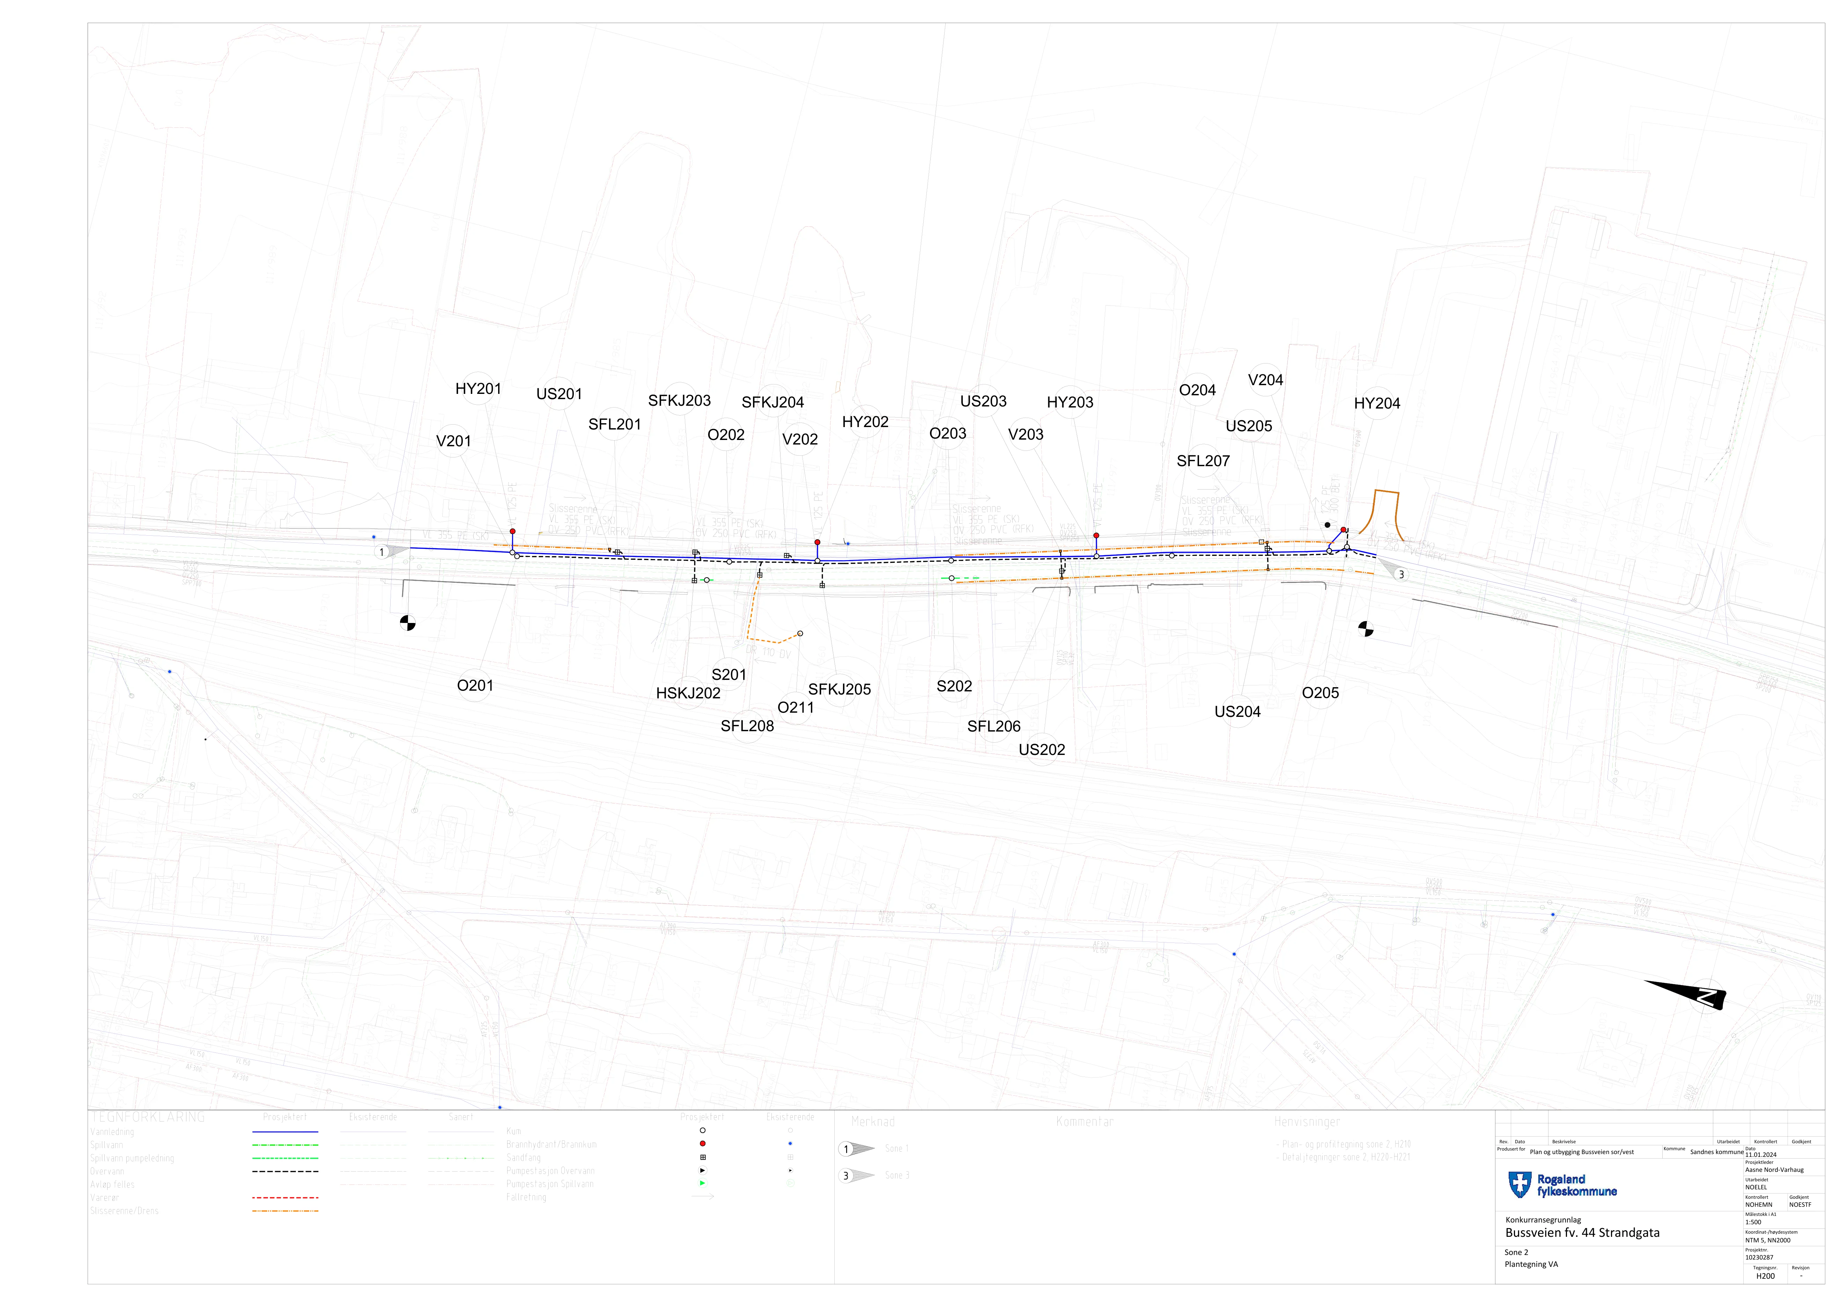1848x1307 pixels.
Task: Select the zone 3 arrow marker on the plan
Action: pos(1392,569)
